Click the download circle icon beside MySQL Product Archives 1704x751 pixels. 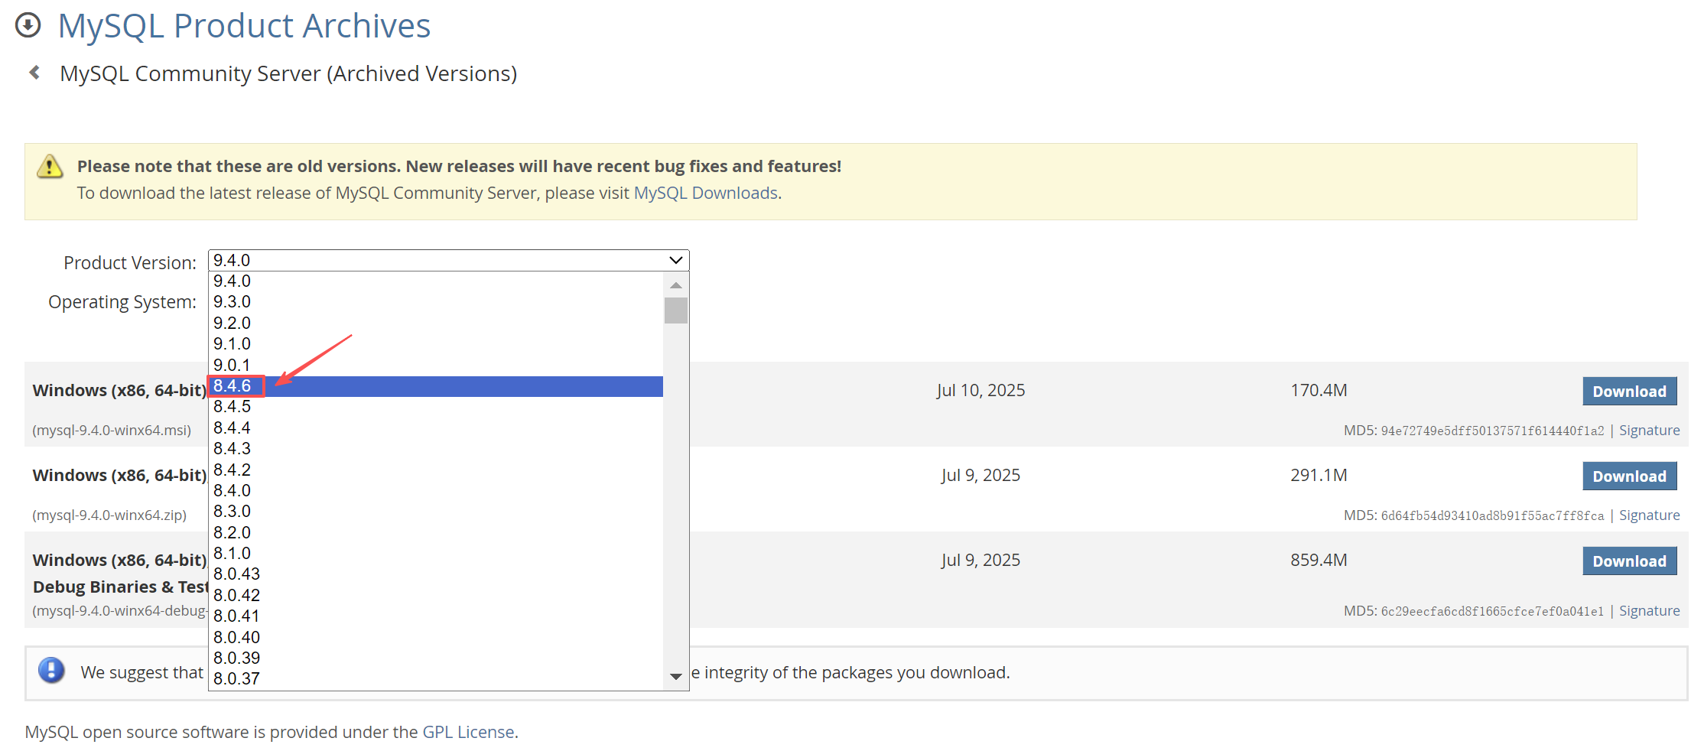click(28, 25)
